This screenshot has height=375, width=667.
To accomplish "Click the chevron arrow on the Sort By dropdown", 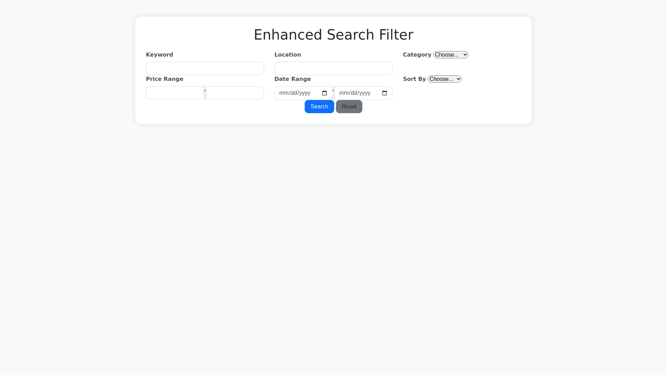I will point(458,79).
